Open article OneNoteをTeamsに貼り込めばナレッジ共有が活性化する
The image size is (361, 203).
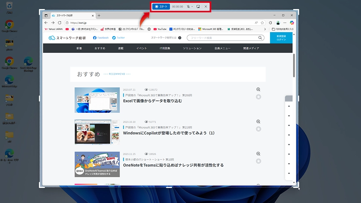point(173,165)
